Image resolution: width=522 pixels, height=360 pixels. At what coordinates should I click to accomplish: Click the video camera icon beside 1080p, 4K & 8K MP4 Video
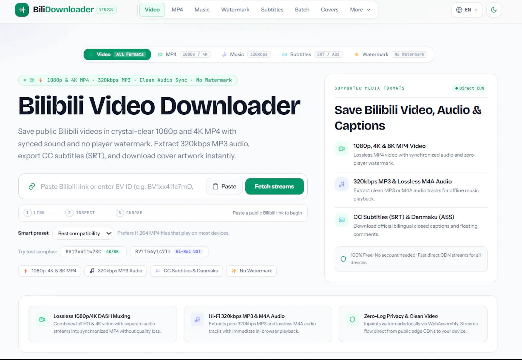(x=342, y=149)
